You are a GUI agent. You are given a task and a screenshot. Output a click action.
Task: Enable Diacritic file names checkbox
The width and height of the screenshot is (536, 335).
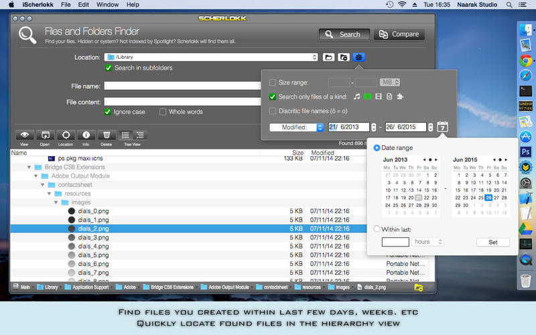tap(273, 111)
